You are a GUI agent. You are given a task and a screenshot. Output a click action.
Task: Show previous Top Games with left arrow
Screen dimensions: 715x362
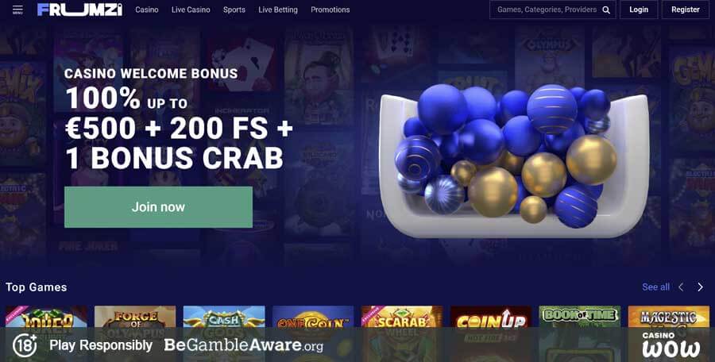point(681,287)
